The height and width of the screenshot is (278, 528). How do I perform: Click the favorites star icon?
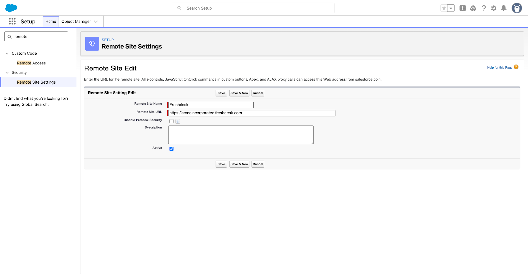pos(444,8)
